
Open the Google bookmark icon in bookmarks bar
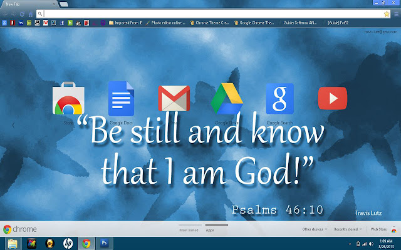point(4,23)
